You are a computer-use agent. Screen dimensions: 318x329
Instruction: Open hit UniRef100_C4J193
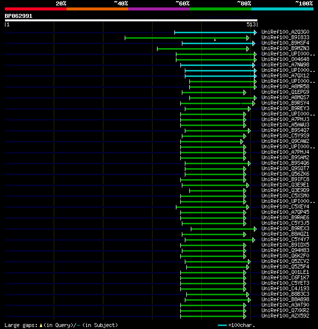[x=285, y=288]
